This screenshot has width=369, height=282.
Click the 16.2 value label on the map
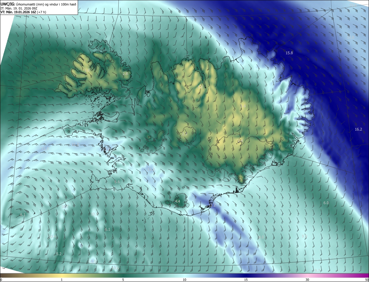[x=358, y=129]
